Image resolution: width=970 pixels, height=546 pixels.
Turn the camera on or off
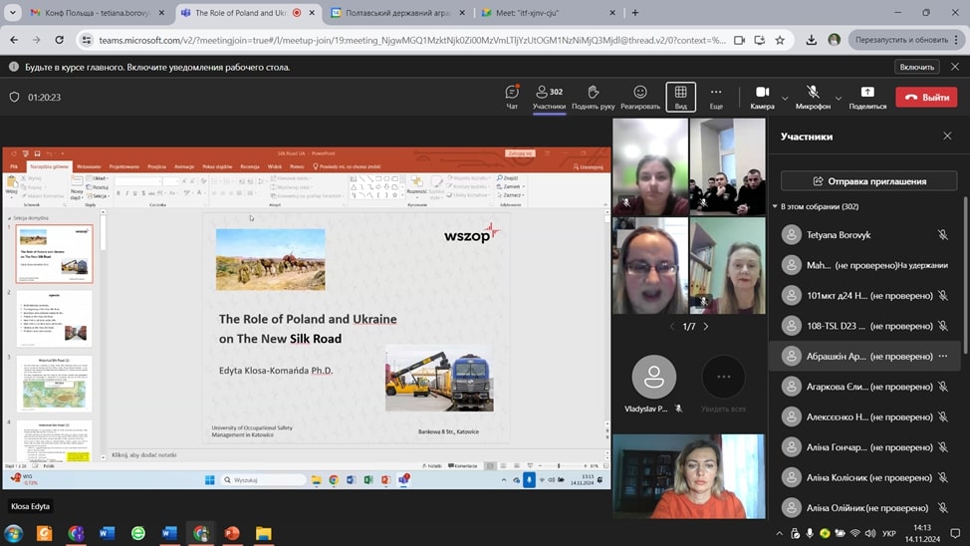tap(762, 98)
